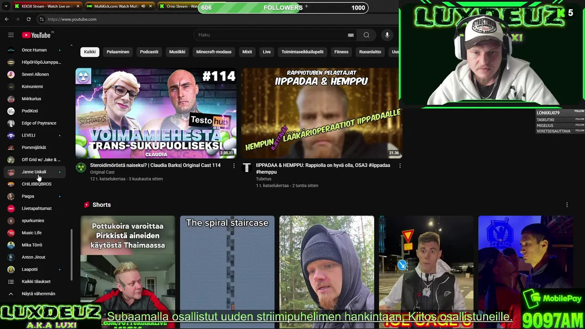
Task: Open the Tubetus channel name link
Action: (264, 179)
